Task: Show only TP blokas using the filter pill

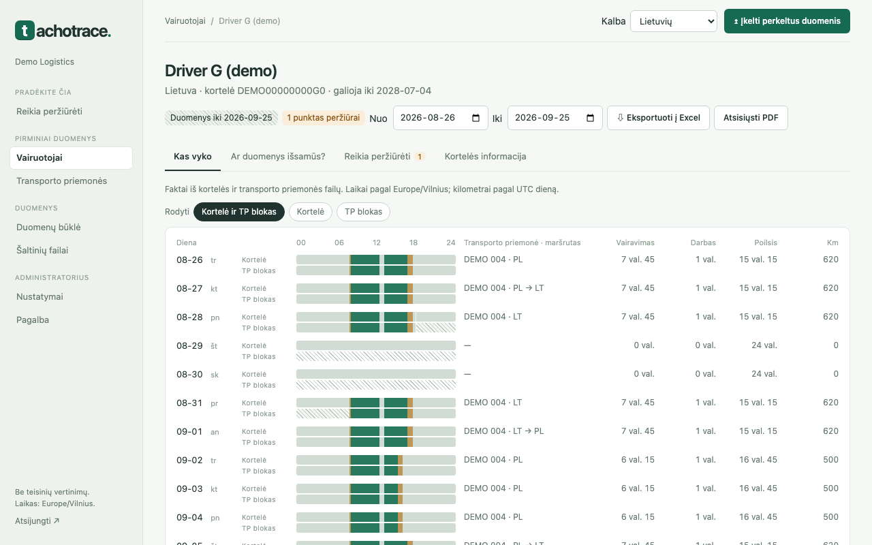Action: pyautogui.click(x=364, y=212)
